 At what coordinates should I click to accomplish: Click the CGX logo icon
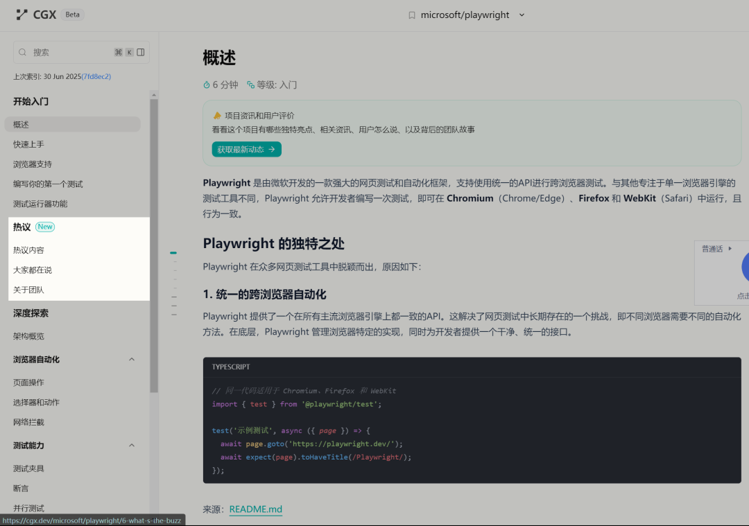[x=21, y=15]
